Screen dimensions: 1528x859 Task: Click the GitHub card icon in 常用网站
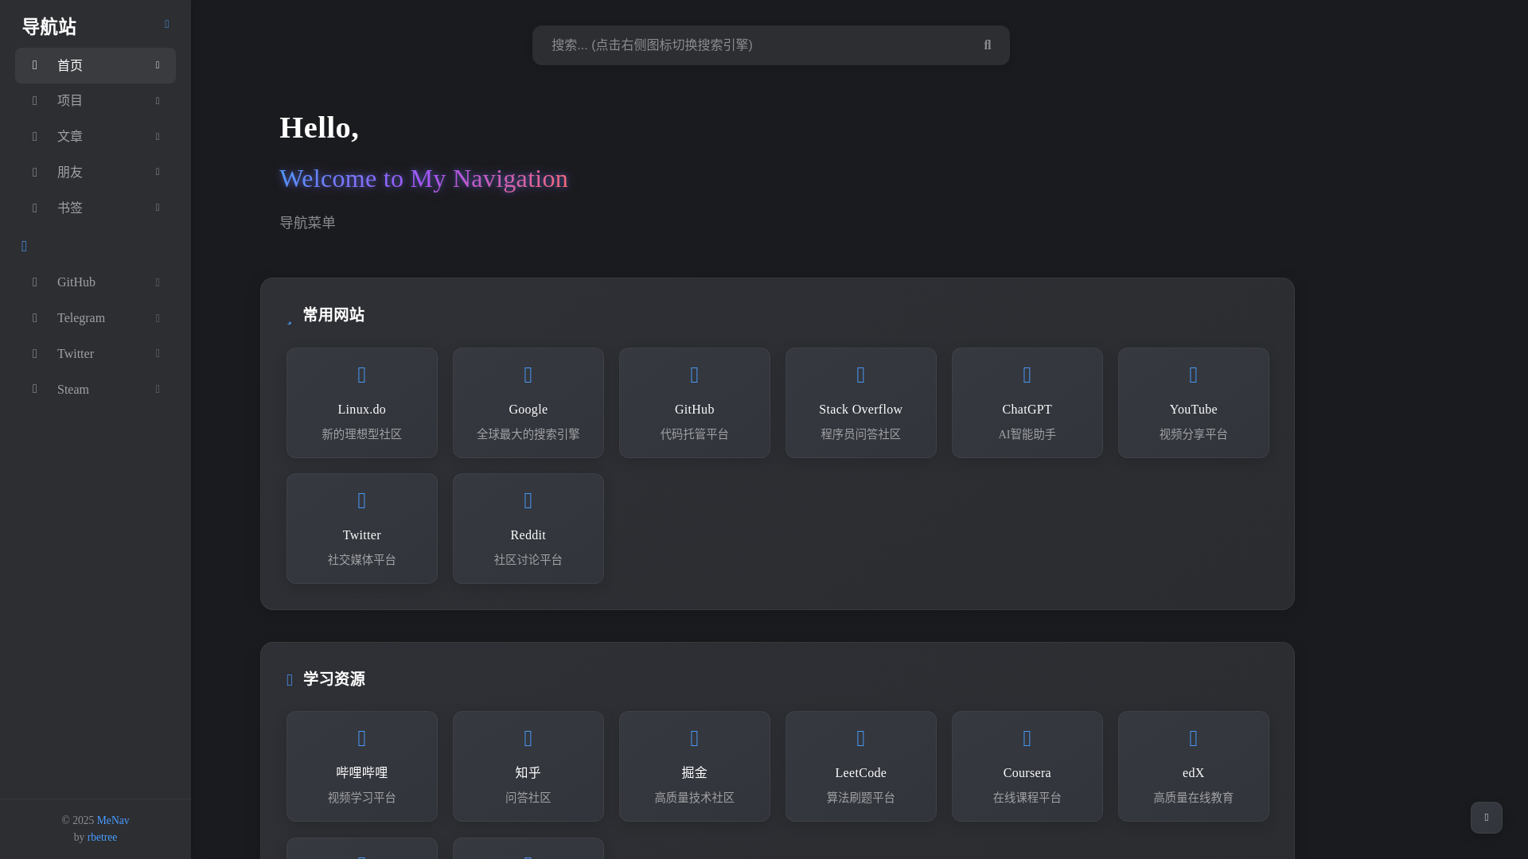[x=695, y=375]
